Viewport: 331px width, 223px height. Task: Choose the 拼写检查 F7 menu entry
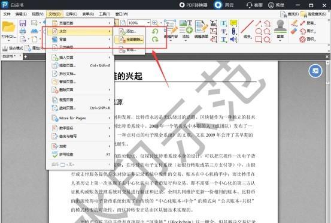coord(80,154)
